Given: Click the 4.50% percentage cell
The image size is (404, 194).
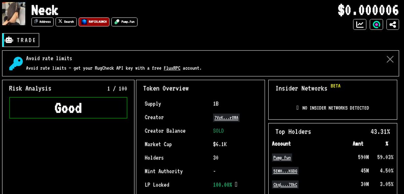Looking at the screenshot, I should coord(386,171).
